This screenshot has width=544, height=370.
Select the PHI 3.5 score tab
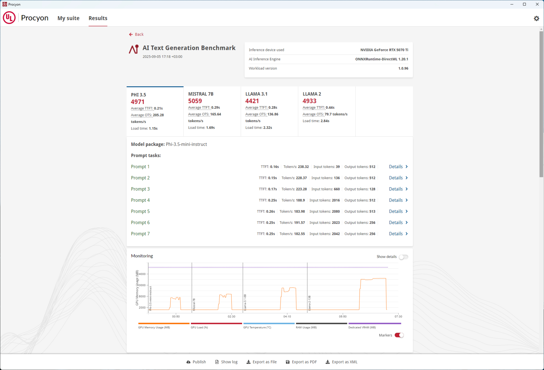pyautogui.click(x=155, y=111)
